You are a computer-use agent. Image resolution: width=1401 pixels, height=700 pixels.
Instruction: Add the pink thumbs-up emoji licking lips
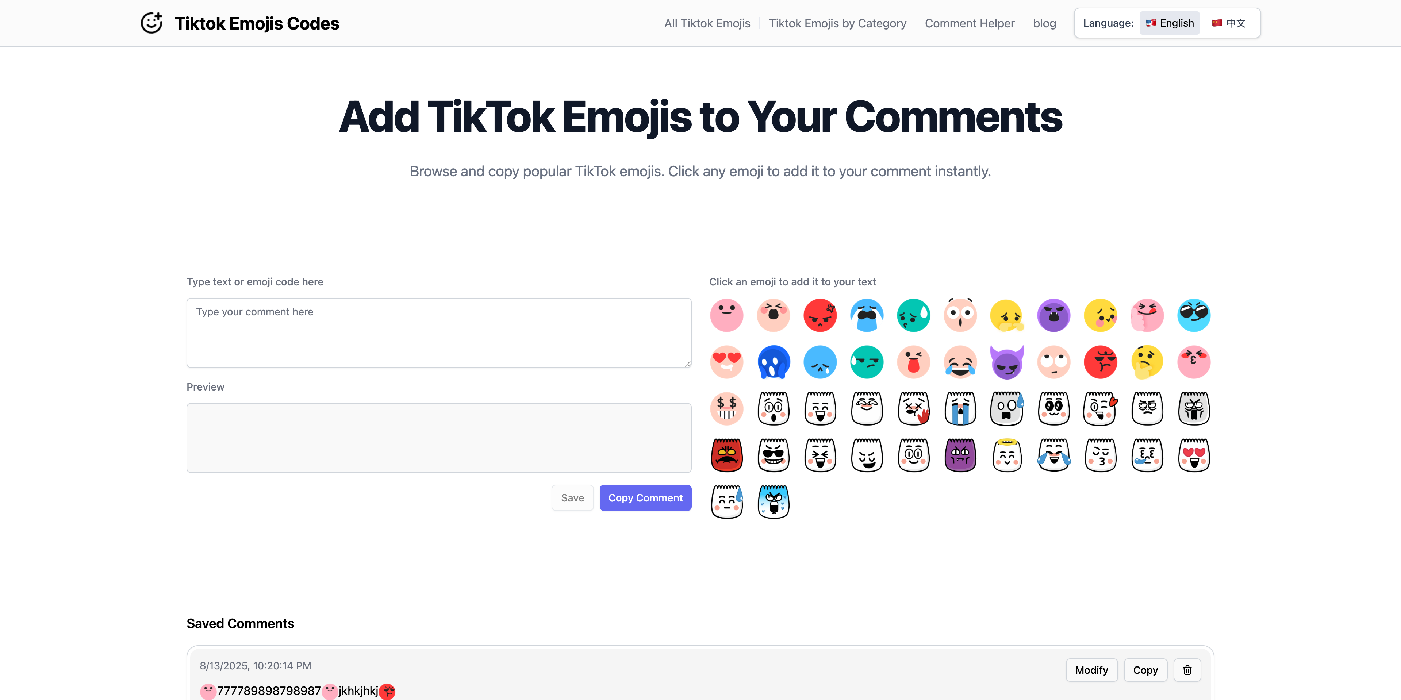[x=1148, y=315]
